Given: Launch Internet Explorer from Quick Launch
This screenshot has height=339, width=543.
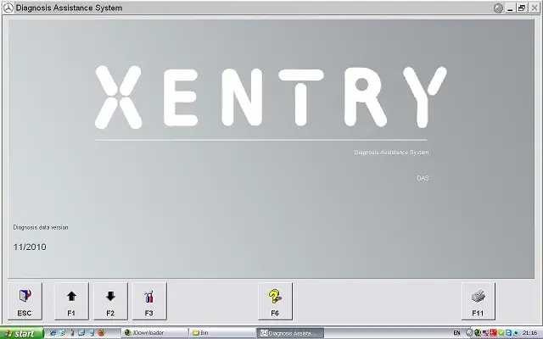Looking at the screenshot, I should 53,333.
